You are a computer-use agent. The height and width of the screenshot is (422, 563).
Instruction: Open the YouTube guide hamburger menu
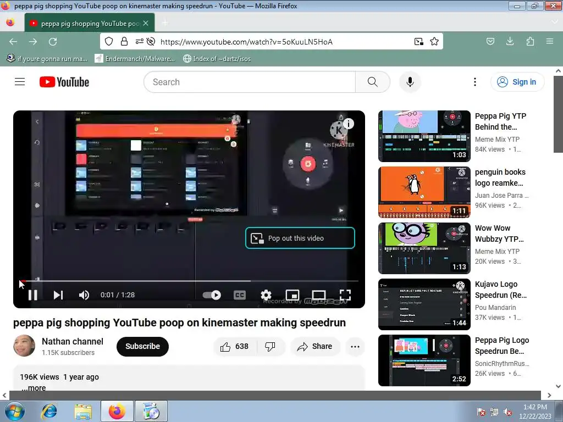coord(20,82)
